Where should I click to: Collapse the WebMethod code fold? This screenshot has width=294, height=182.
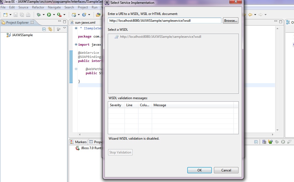[x=76, y=69]
